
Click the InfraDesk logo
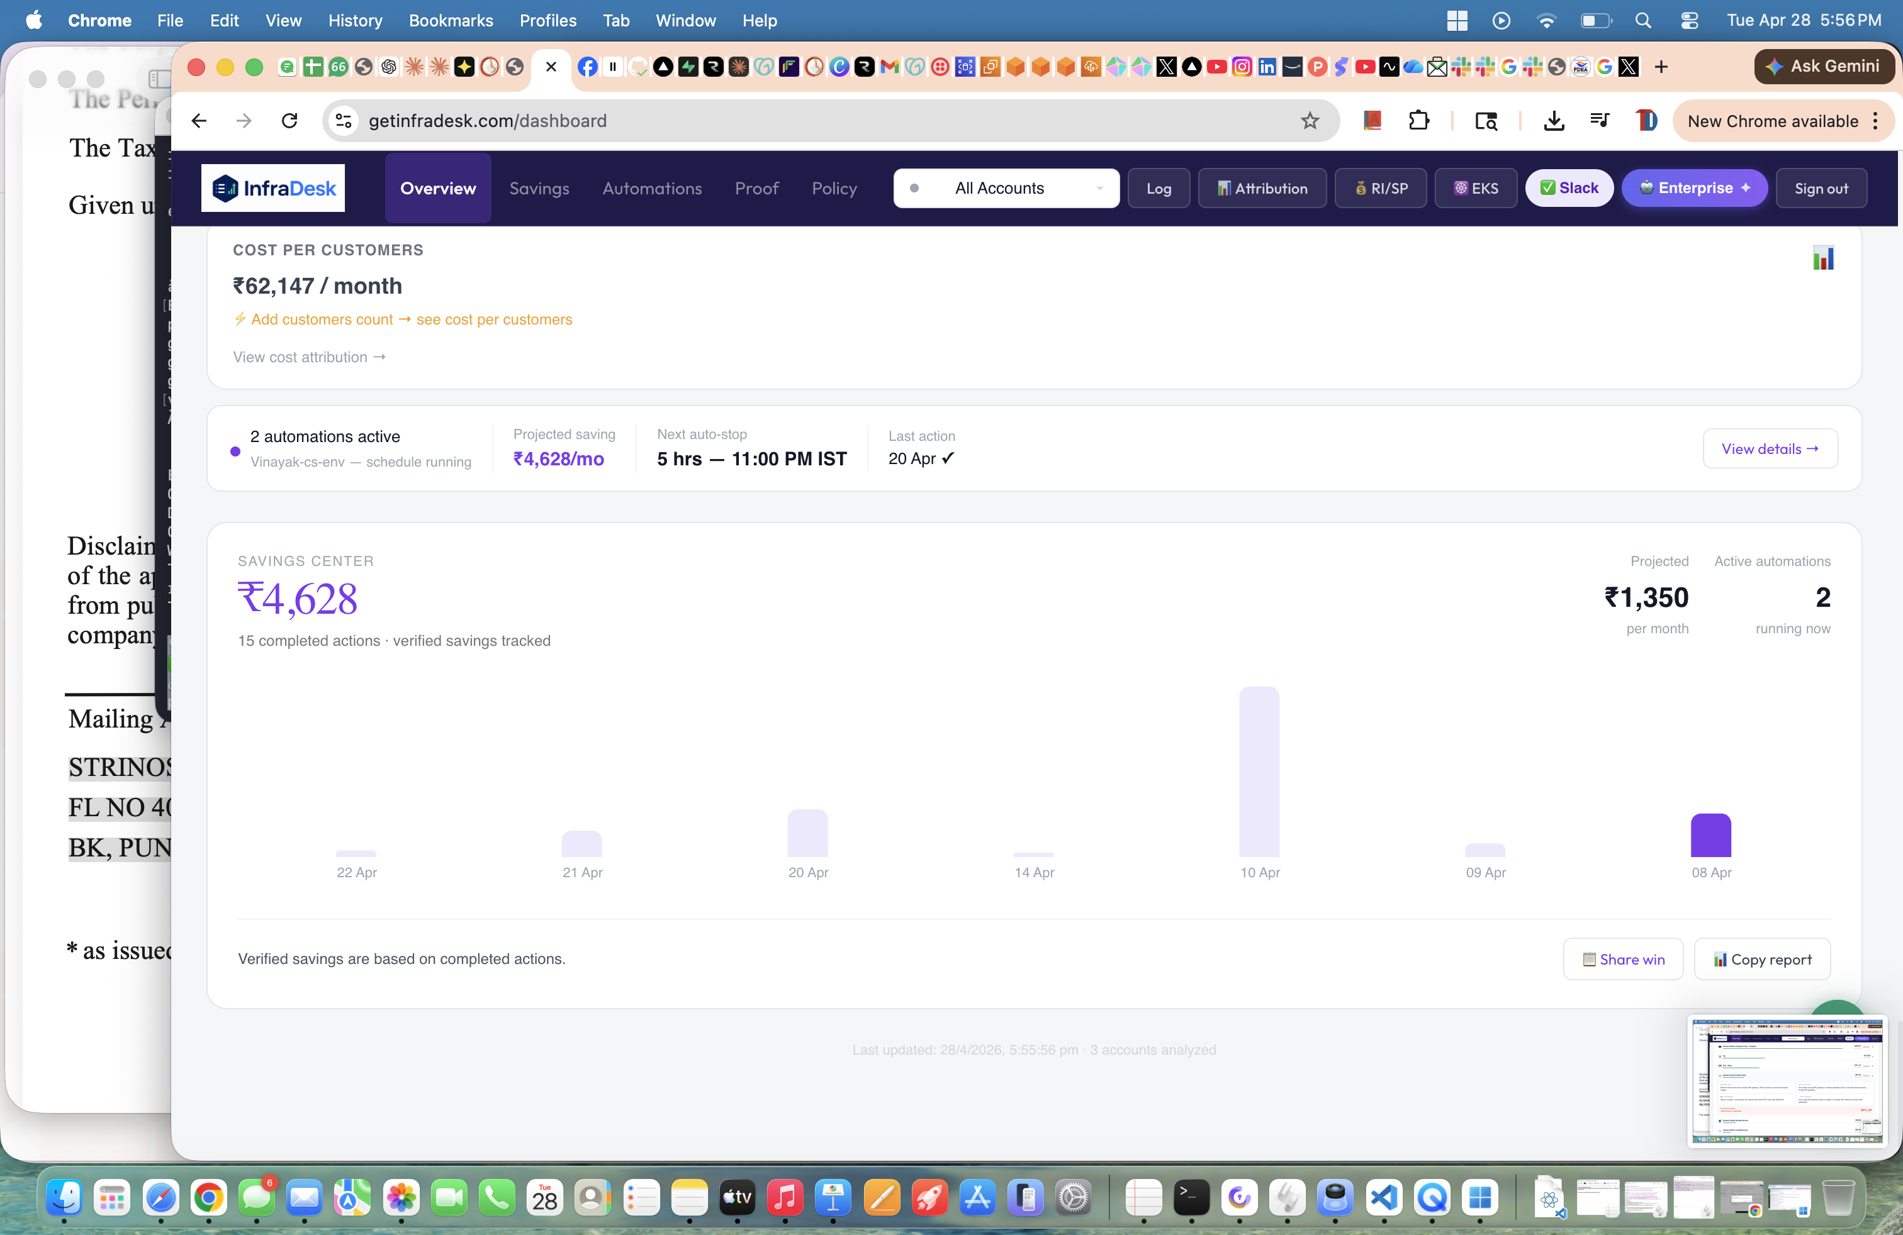272,188
